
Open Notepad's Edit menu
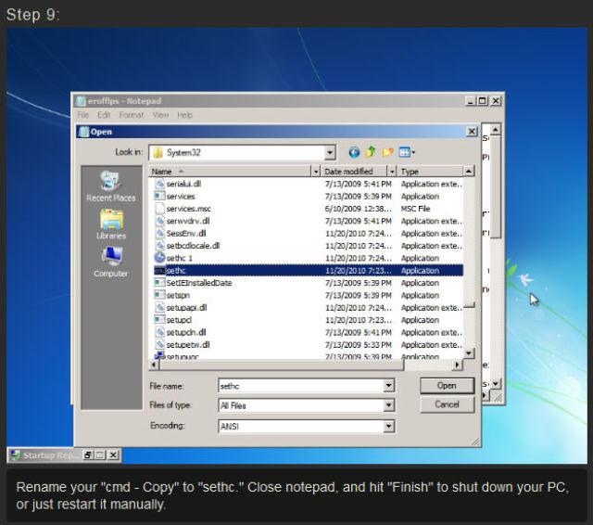104,115
